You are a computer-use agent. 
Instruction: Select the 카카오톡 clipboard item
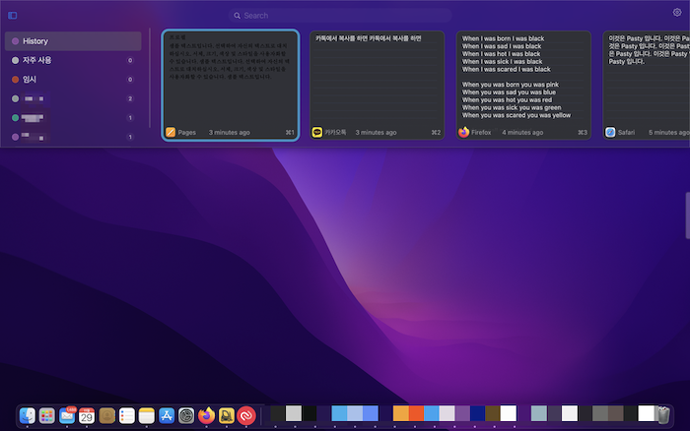point(378,86)
